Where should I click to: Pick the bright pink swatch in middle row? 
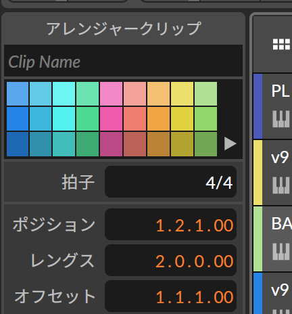pyautogui.click(x=111, y=118)
